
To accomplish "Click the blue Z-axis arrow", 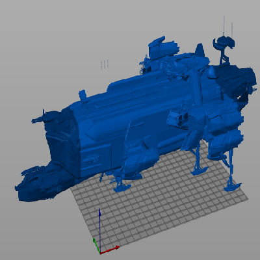I will tap(99, 229).
